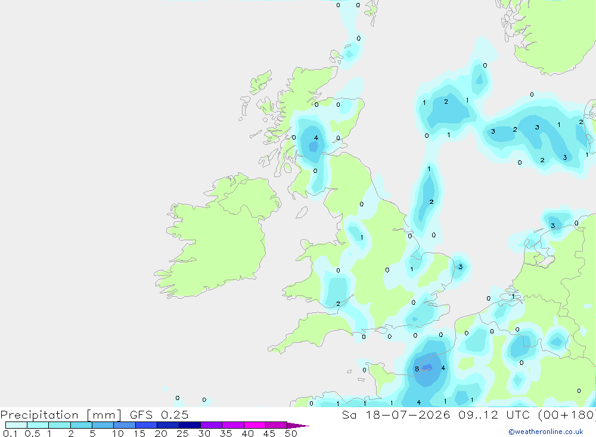Click the legend label '0.1'
This screenshot has height=437, width=596.
[10, 433]
